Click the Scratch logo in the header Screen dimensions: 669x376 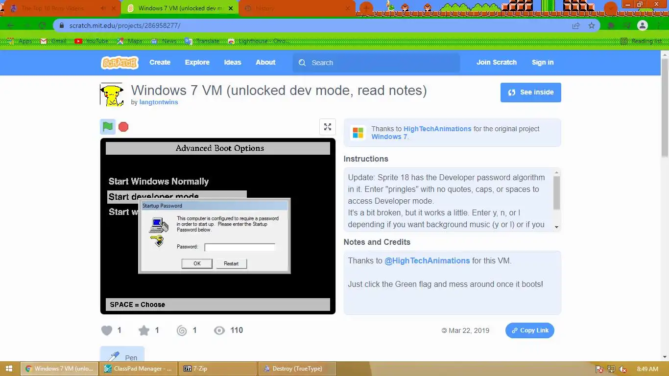point(119,63)
